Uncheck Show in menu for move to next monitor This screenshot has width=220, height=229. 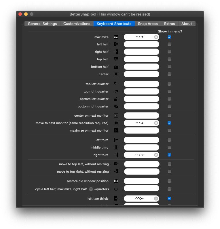169,123
